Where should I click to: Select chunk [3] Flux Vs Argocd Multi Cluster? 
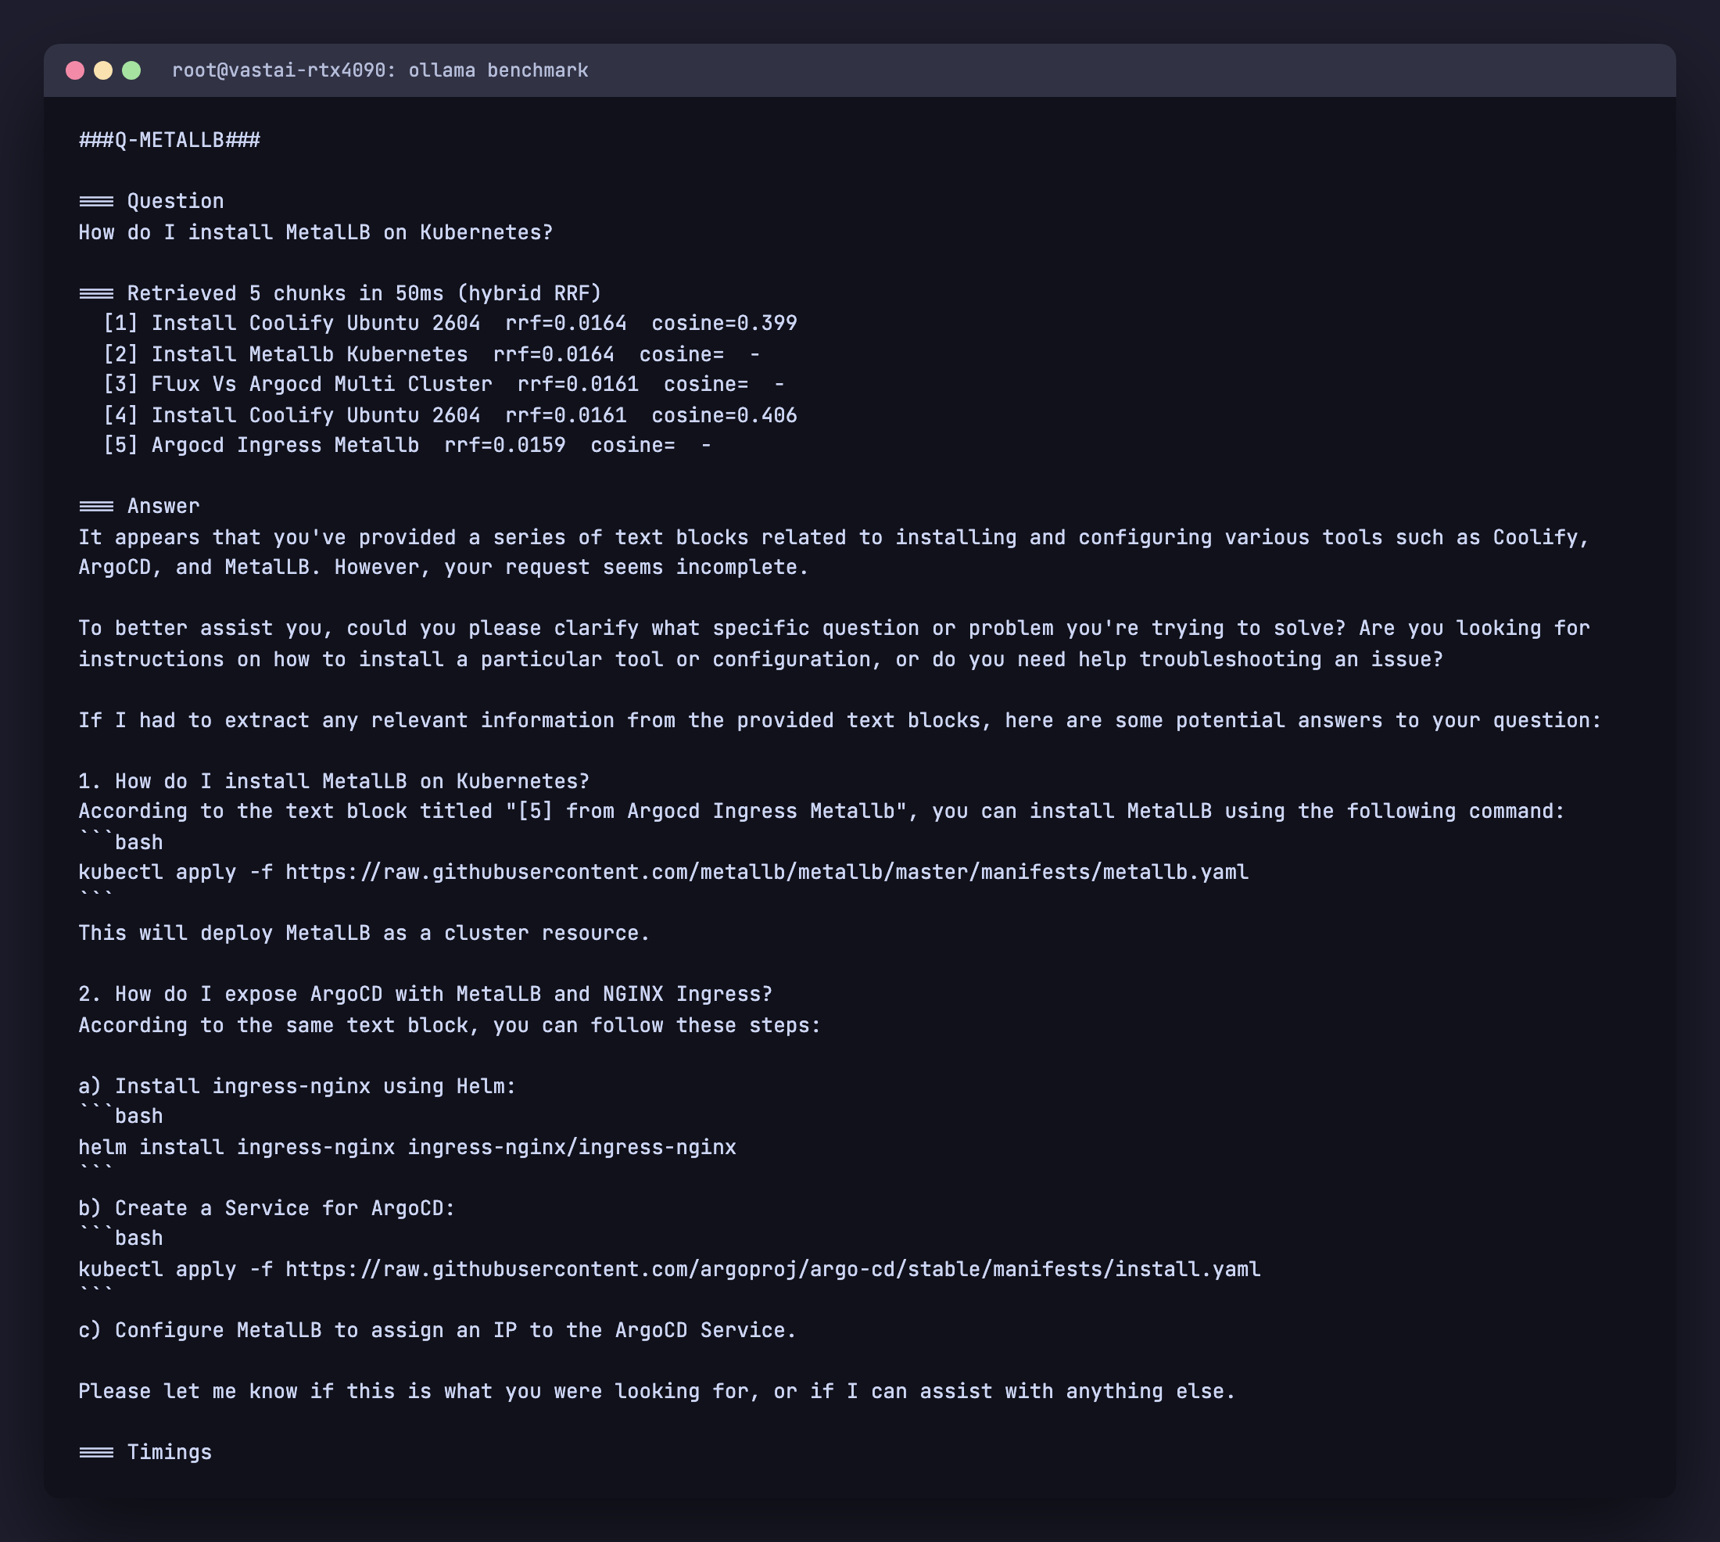coord(444,385)
